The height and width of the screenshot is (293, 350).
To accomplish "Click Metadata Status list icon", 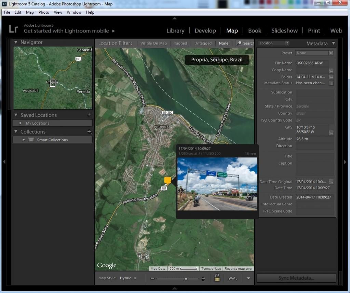I will tap(331, 83).
